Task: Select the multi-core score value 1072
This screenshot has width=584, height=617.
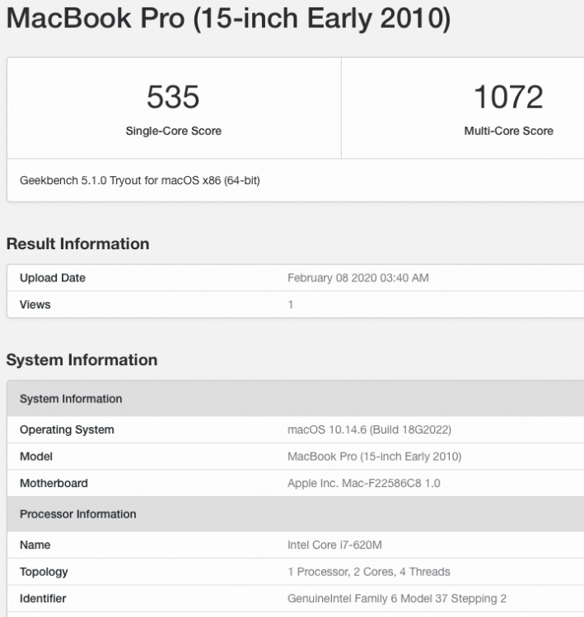Action: [508, 97]
